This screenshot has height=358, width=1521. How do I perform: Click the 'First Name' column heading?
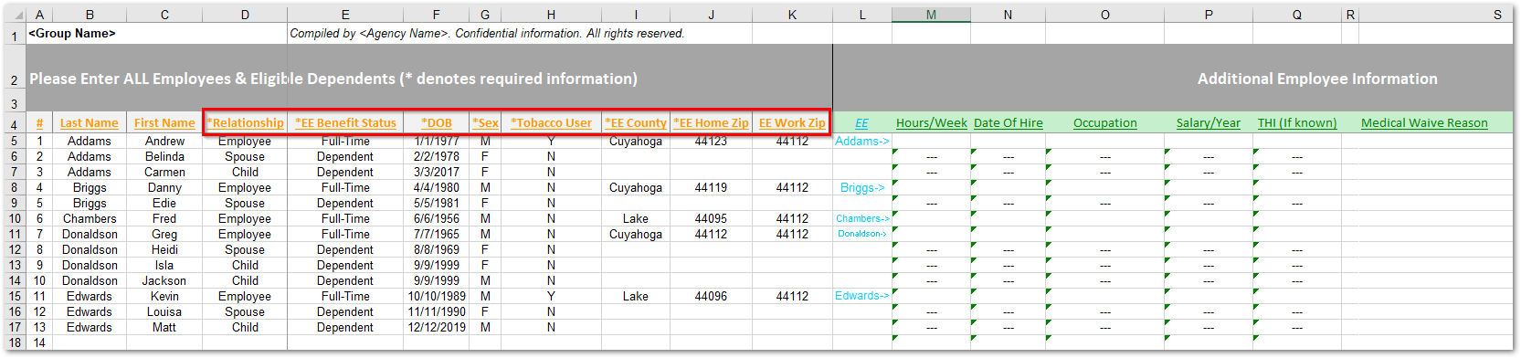pos(164,123)
